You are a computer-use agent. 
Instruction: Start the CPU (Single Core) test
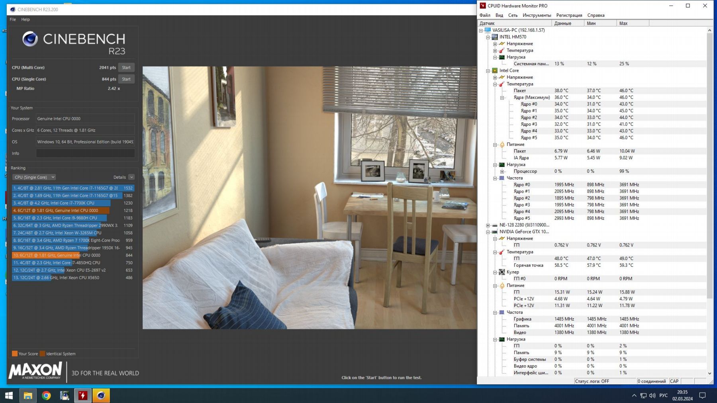pyautogui.click(x=126, y=79)
